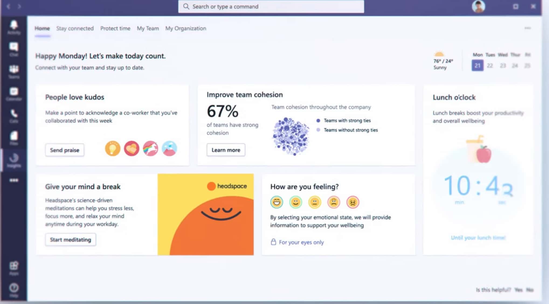Image resolution: width=549 pixels, height=304 pixels.
Task: Click the Send praise button
Action: (64, 150)
